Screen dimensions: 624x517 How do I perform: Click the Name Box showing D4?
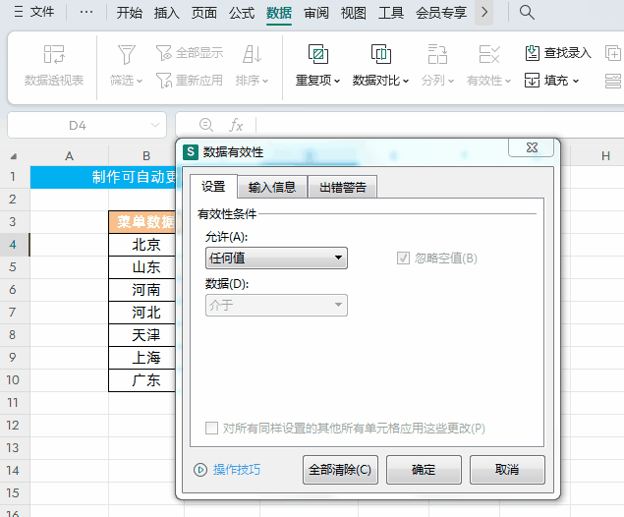78,126
